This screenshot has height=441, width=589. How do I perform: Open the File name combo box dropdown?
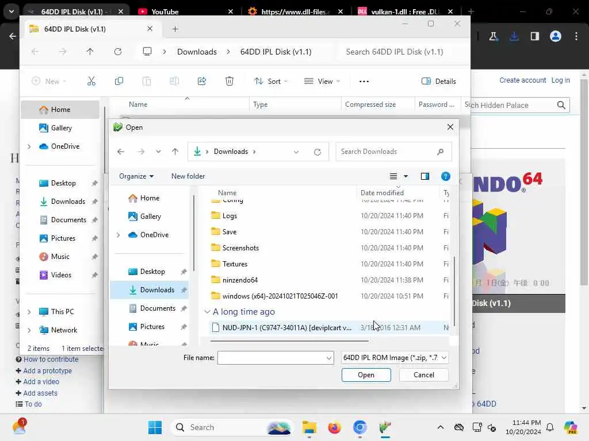pyautogui.click(x=328, y=358)
